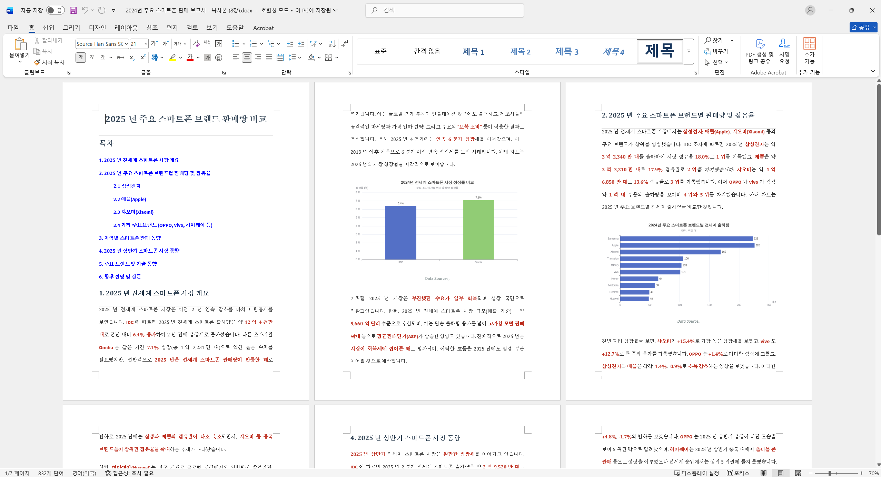The height and width of the screenshot is (477, 881).
Task: Open the References (참조) tab
Action: pos(152,28)
